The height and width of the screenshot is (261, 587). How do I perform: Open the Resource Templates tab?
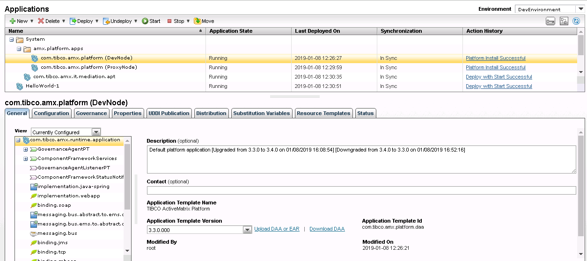323,113
